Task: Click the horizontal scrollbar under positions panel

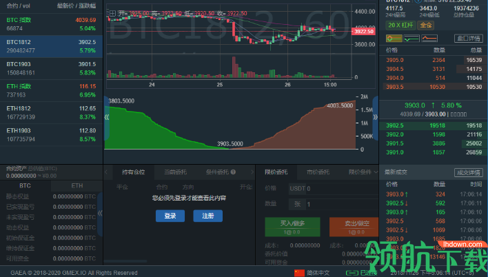Action: pos(125,261)
